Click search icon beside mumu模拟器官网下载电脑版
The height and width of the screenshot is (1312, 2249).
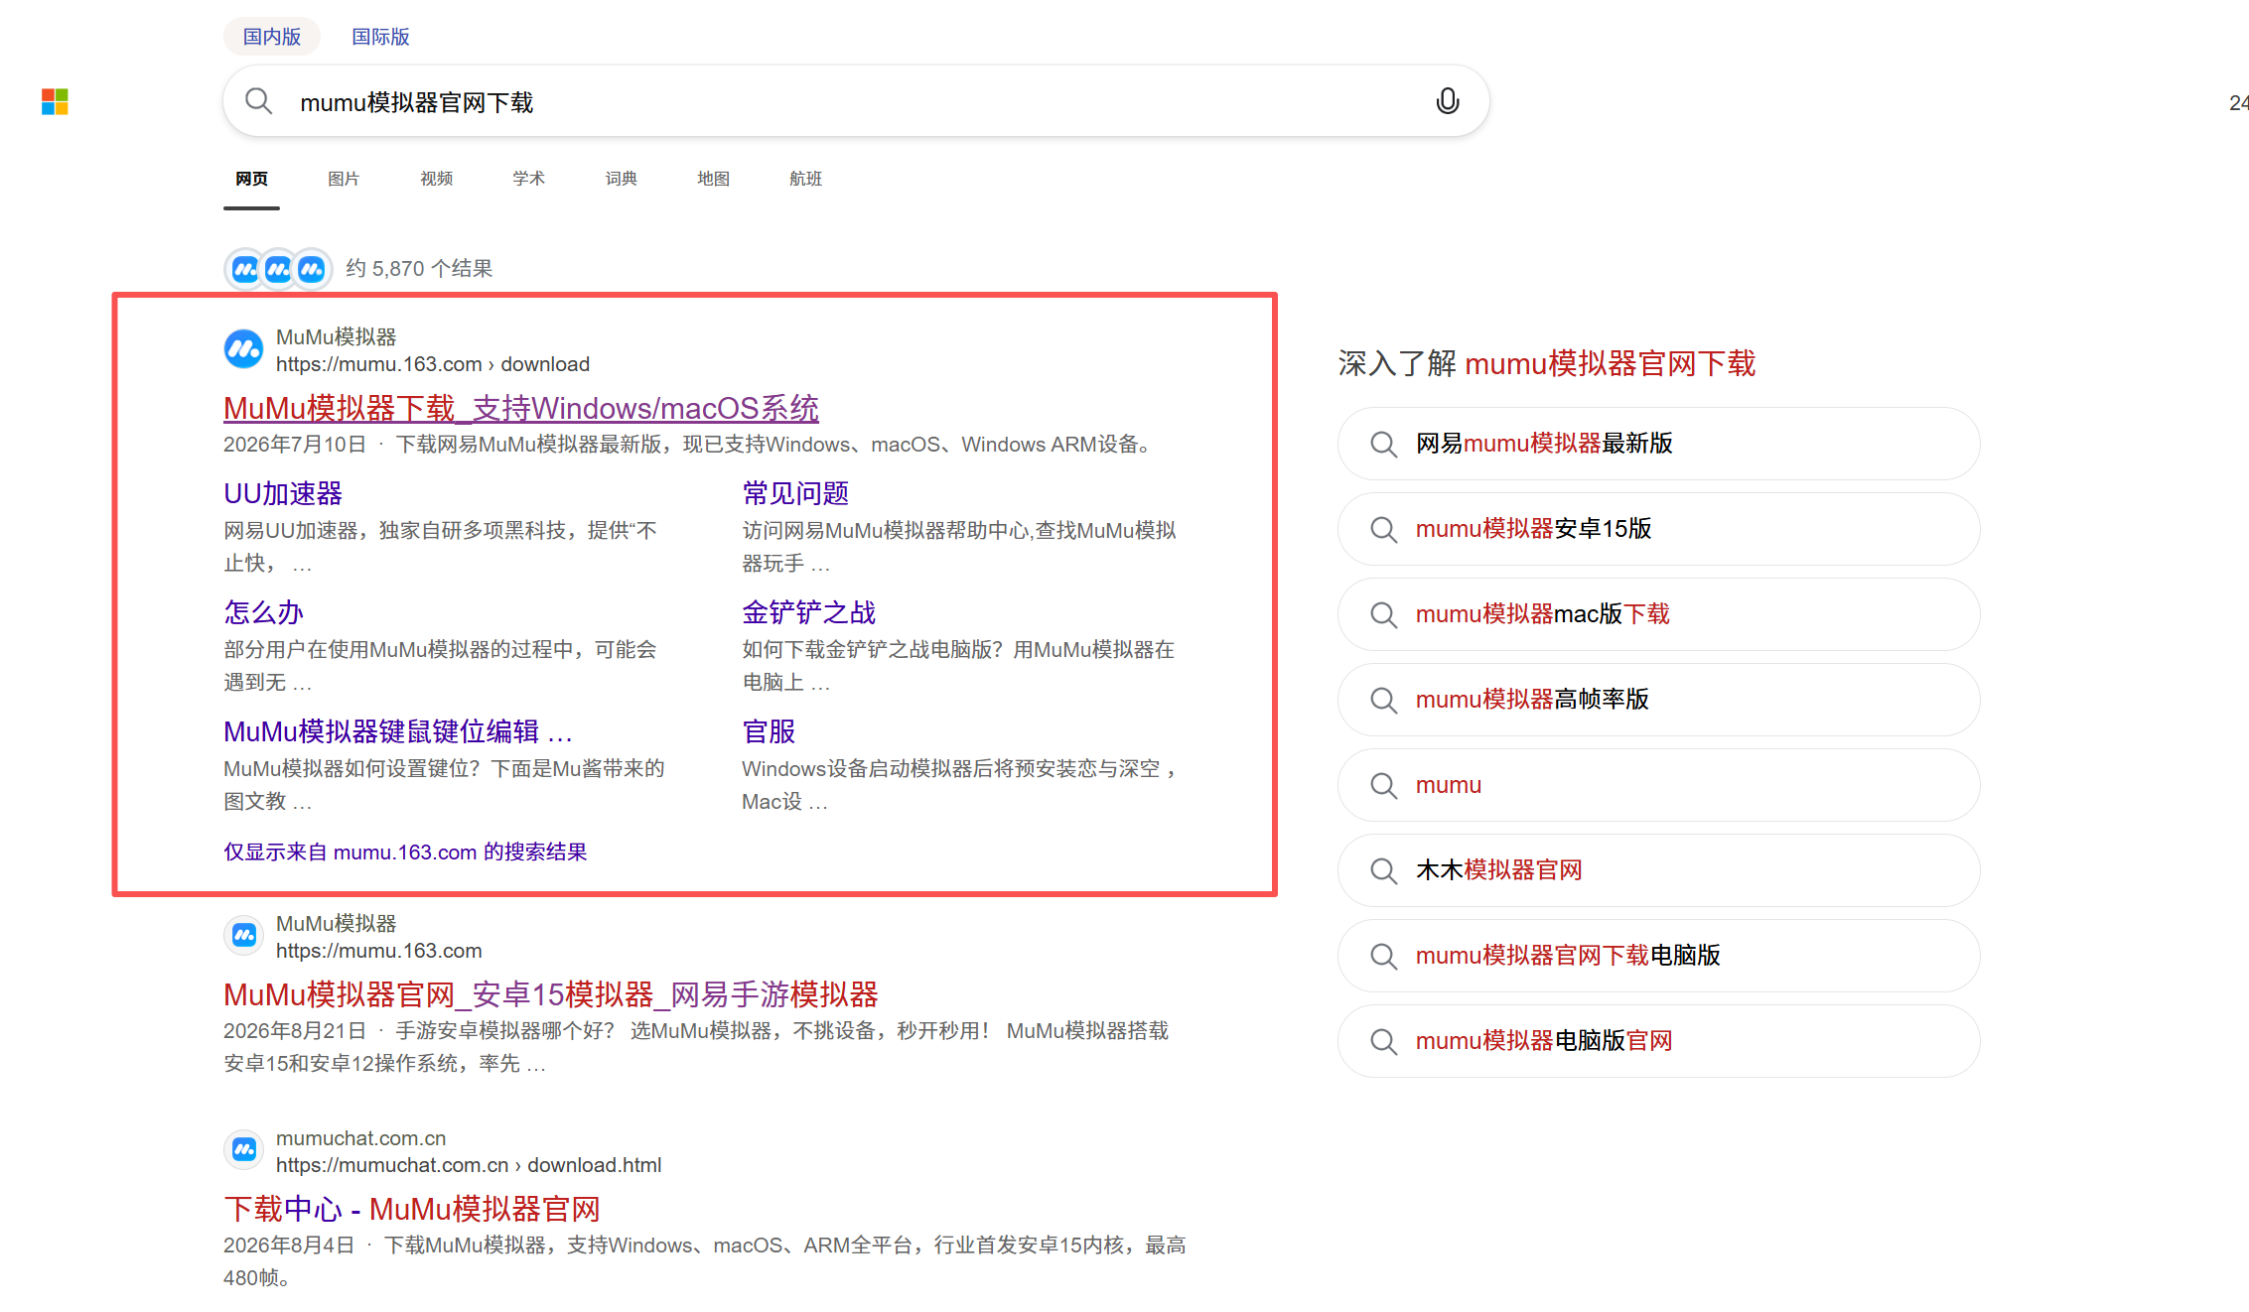pos(1383,956)
